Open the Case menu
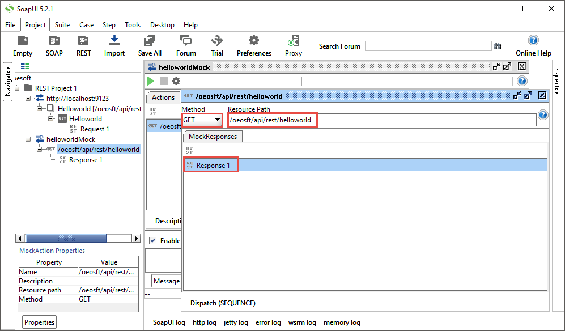 [x=87, y=25]
